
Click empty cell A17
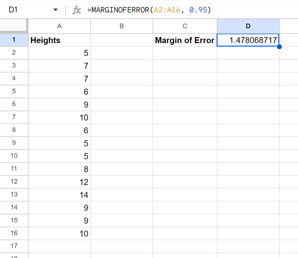point(59,246)
